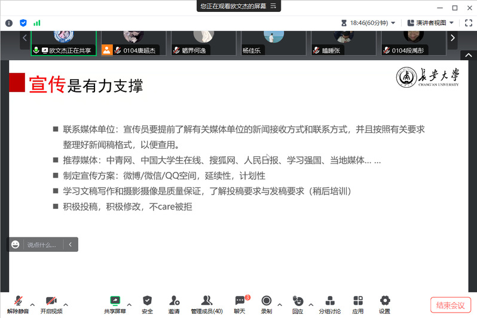Viewport: 477px width, 318px height.
Task: Open the menu on the screen-sharing banner
Action: [x=273, y=6]
